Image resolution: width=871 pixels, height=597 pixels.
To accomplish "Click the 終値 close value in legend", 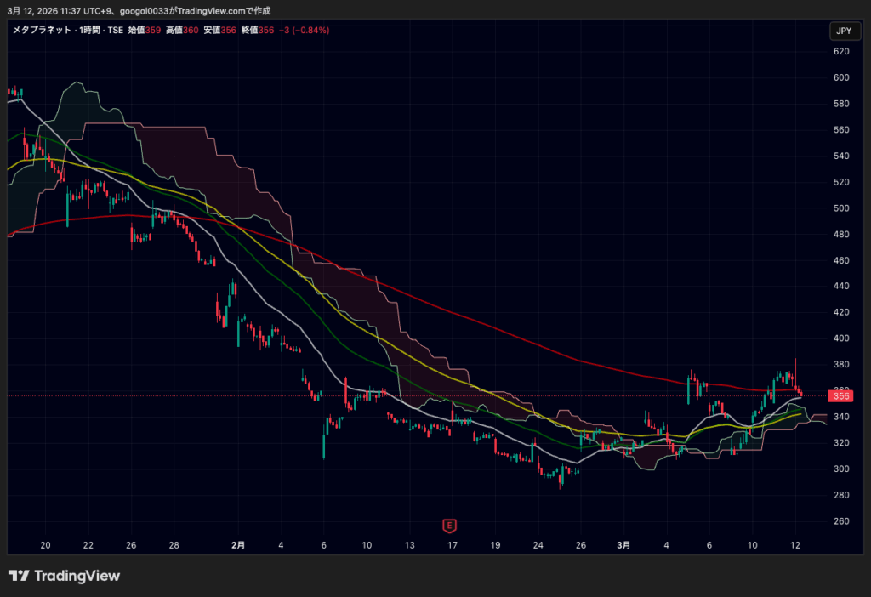I will point(258,30).
